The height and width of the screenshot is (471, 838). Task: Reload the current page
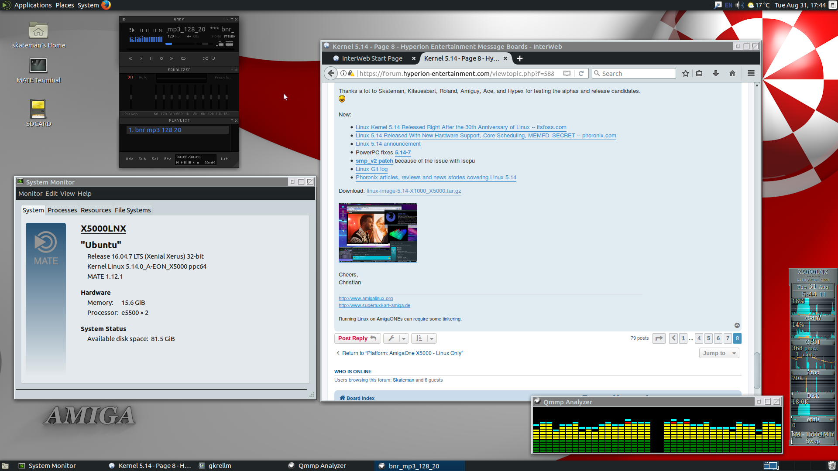tap(581, 73)
